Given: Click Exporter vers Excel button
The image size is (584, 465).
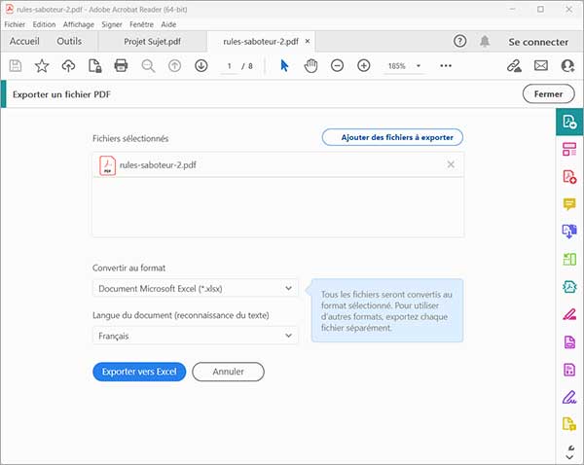Looking at the screenshot, I should 139,372.
